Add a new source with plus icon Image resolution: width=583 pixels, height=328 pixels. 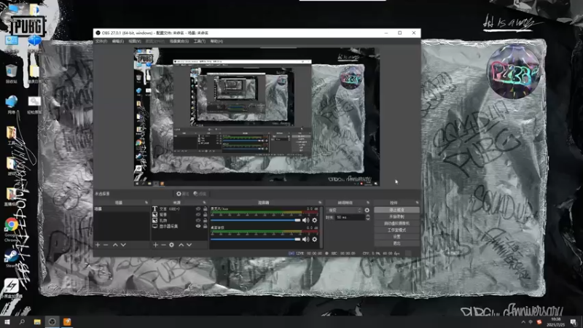coord(155,245)
